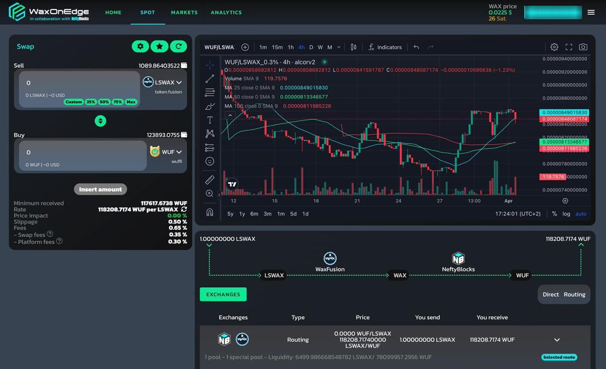Set chart interval to 15m
The height and width of the screenshot is (369, 606).
pyautogui.click(x=277, y=47)
